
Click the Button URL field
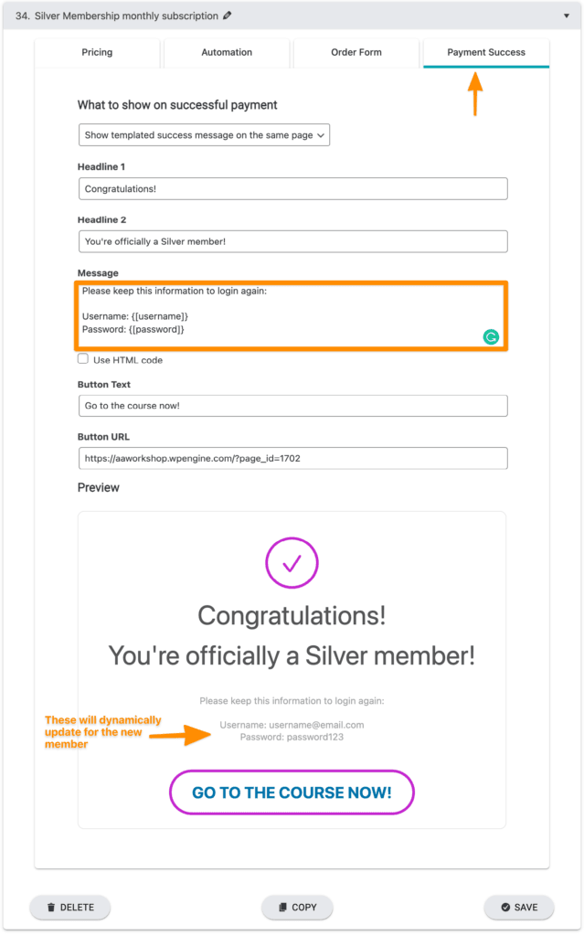pos(292,458)
